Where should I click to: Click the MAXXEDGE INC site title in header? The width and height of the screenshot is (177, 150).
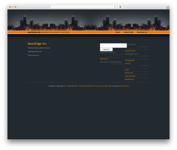click(34, 32)
